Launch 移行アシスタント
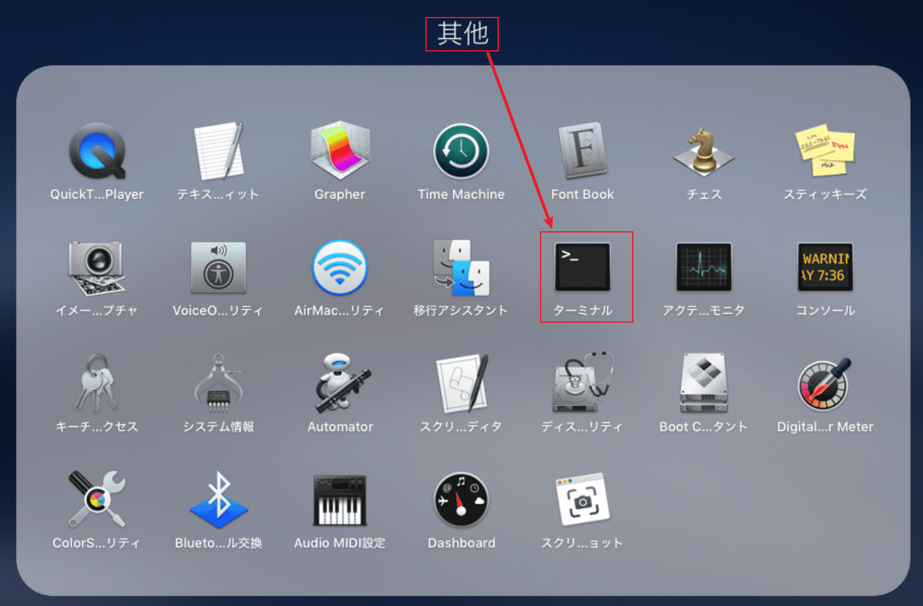Screen dimensions: 923x606 point(461,268)
